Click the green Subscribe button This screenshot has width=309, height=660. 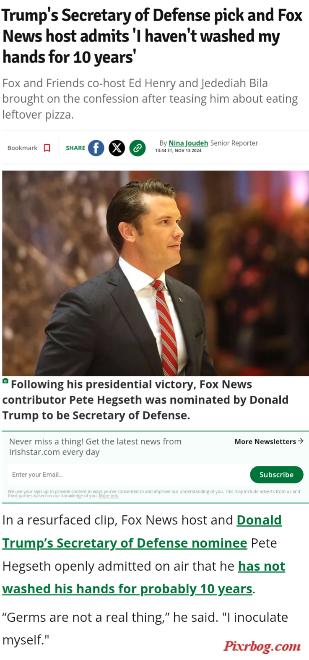tap(277, 475)
